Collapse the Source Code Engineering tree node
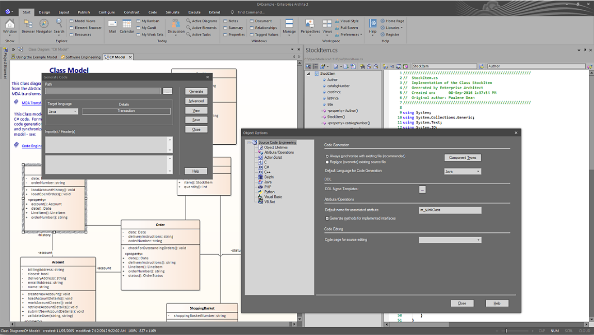The width and height of the screenshot is (594, 335). (x=249, y=143)
